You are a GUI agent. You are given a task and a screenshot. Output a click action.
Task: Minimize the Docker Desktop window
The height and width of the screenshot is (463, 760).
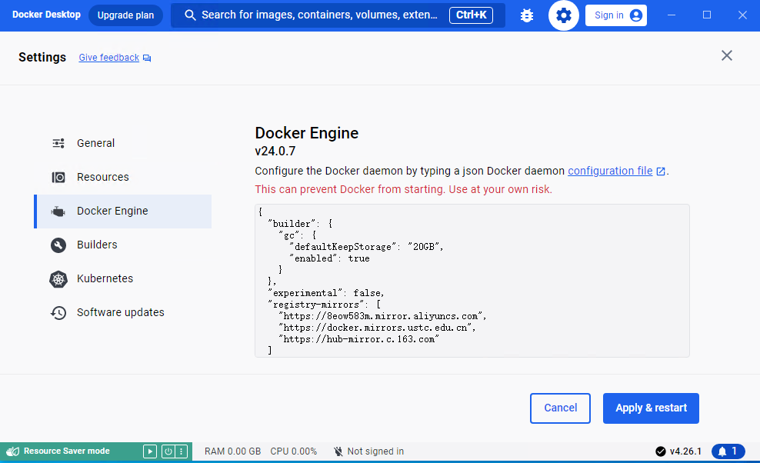[x=672, y=15]
